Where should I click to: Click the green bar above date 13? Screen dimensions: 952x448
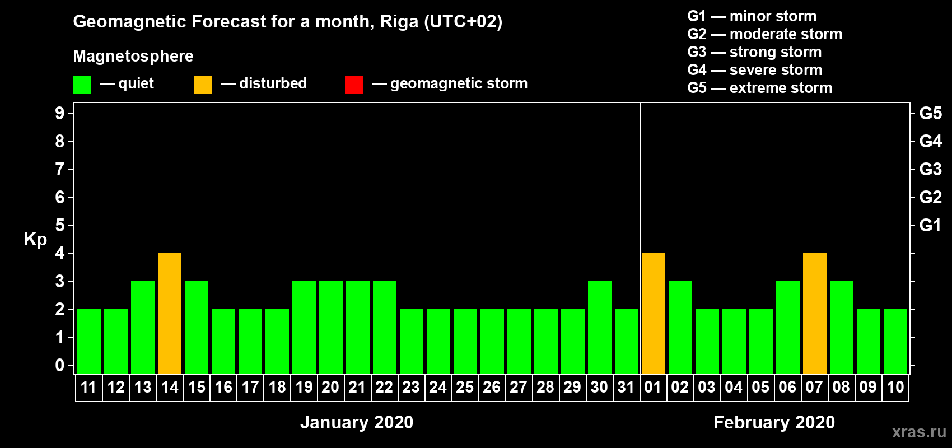coord(143,327)
